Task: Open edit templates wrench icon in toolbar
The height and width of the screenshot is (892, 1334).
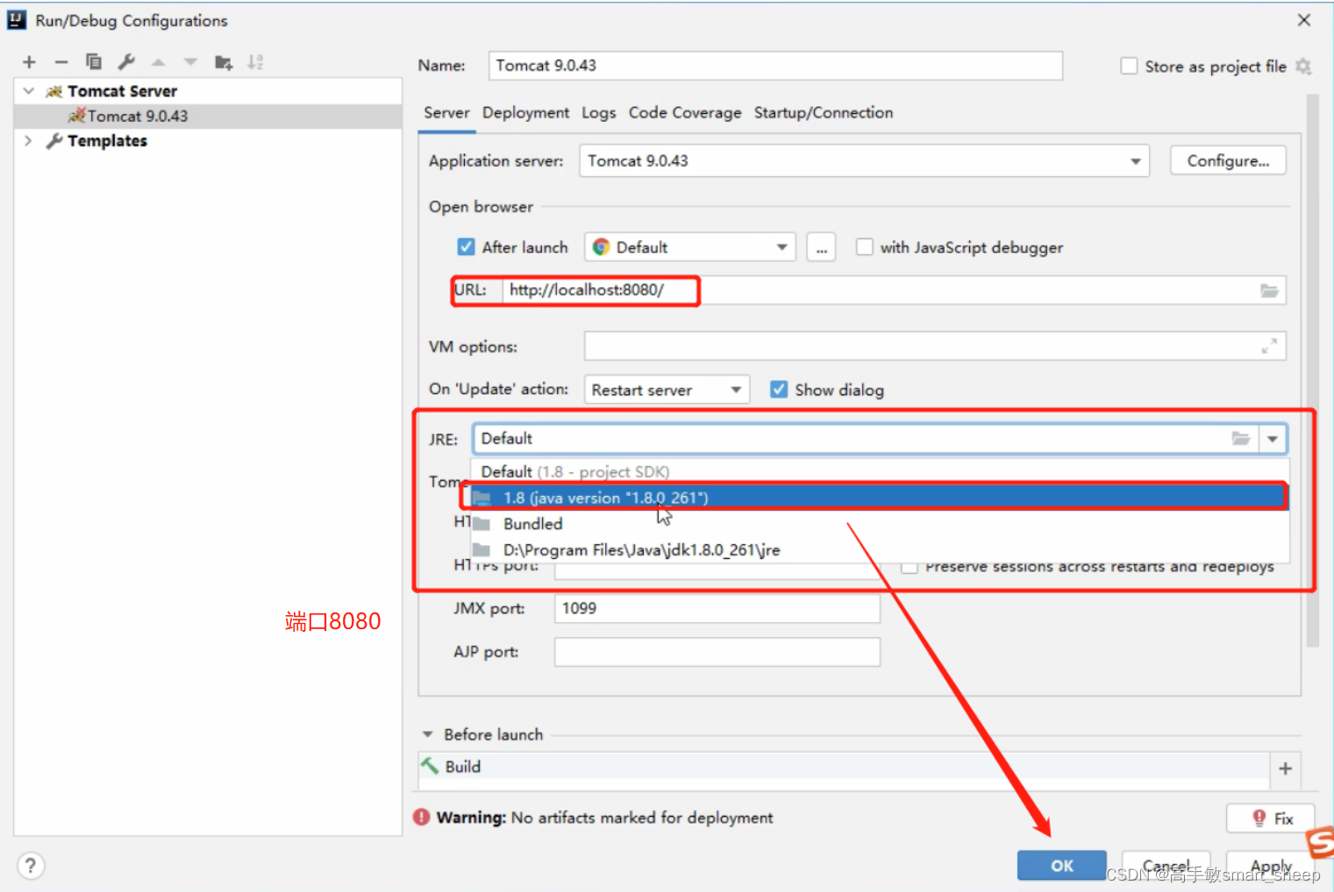Action: 126,61
